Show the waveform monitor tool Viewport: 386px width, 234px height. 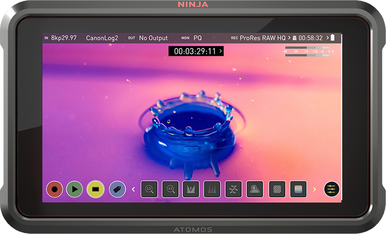point(191,189)
